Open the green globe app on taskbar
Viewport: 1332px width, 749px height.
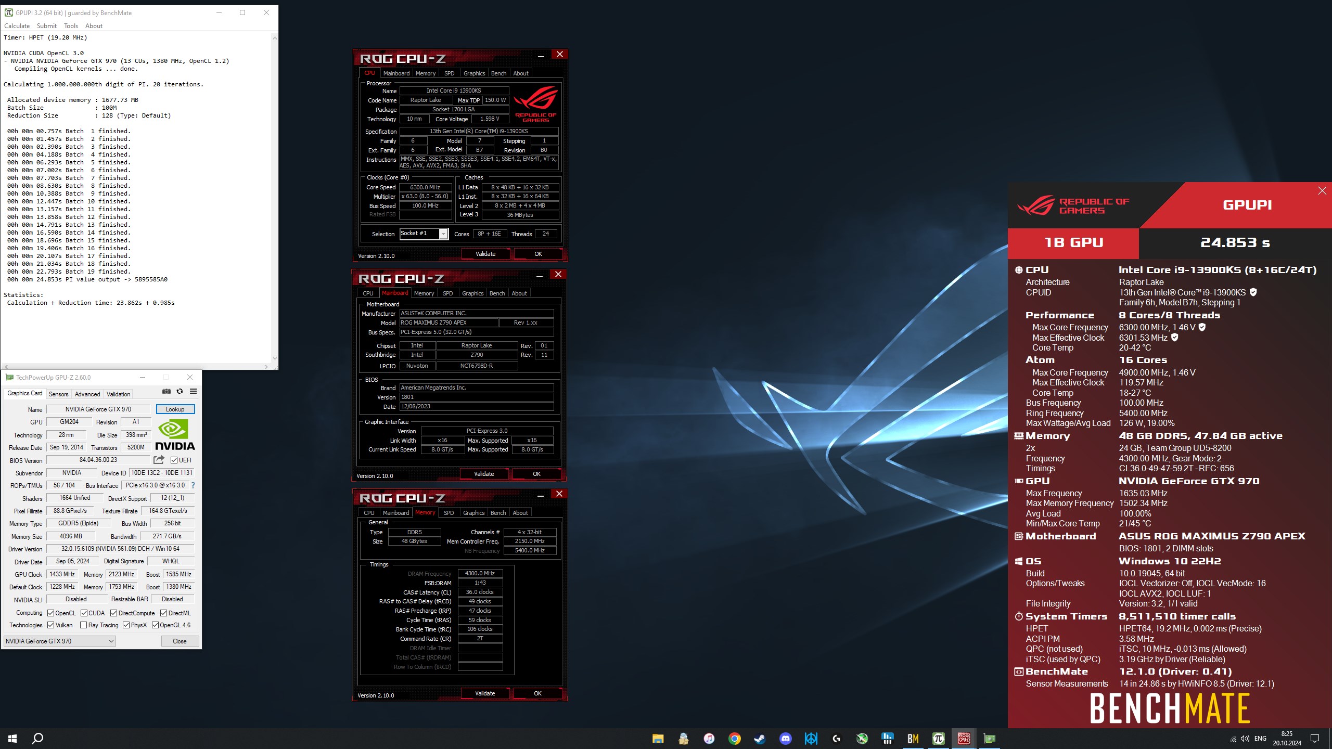[862, 738]
